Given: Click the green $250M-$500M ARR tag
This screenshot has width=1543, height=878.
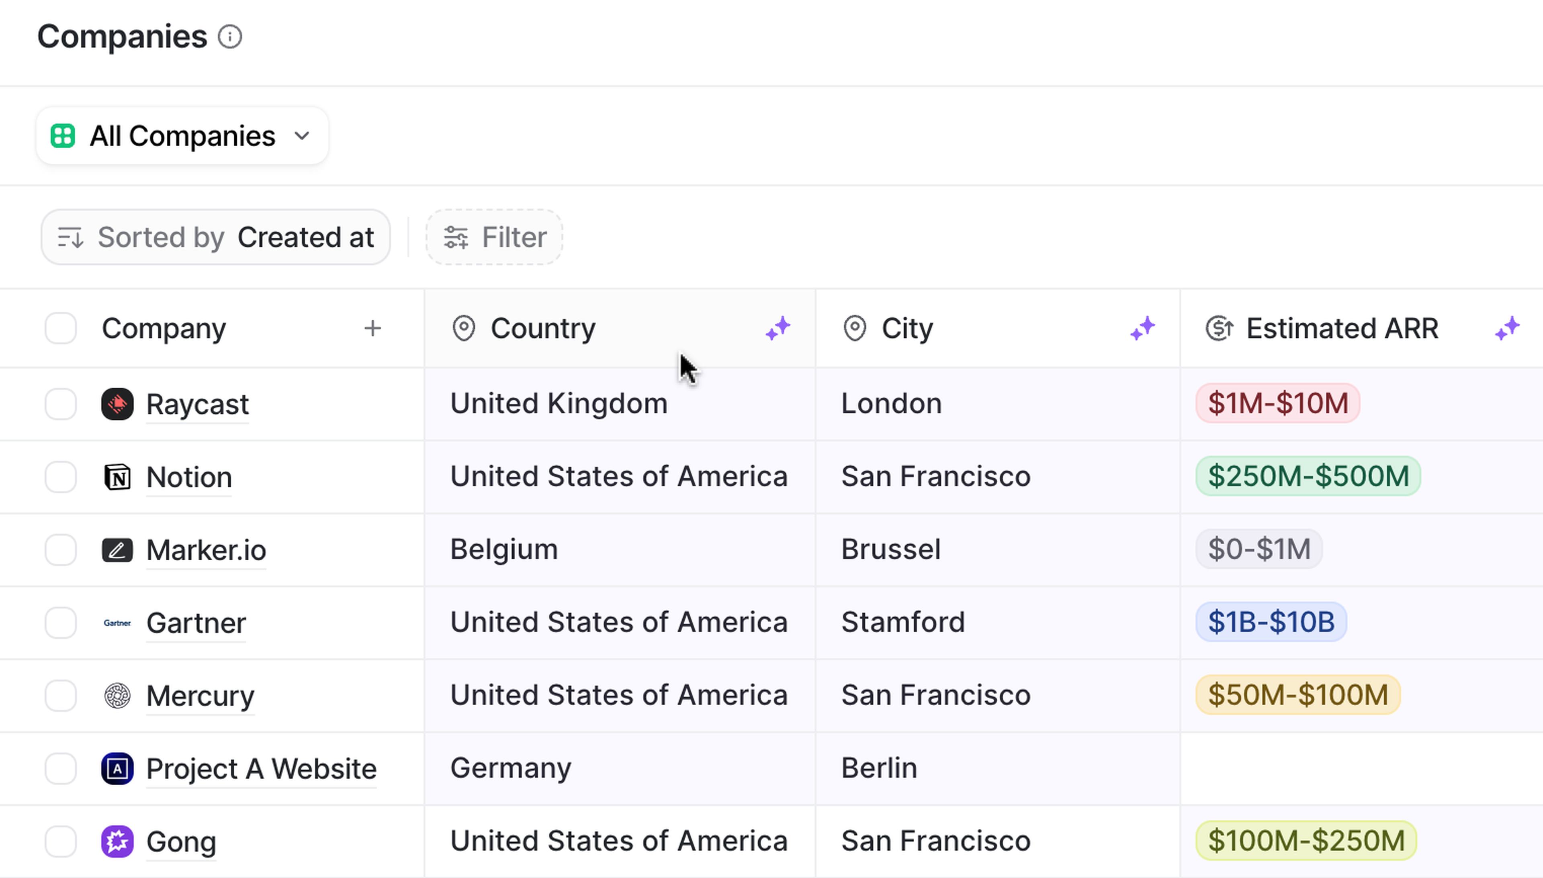Looking at the screenshot, I should point(1308,476).
